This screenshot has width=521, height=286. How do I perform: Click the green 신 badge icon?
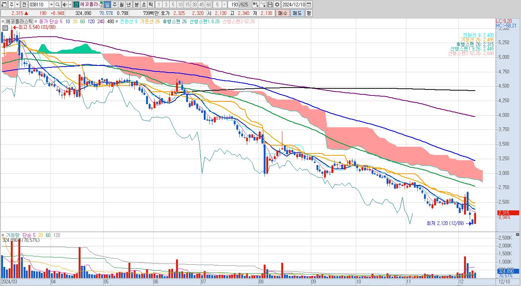(x=76, y=4)
